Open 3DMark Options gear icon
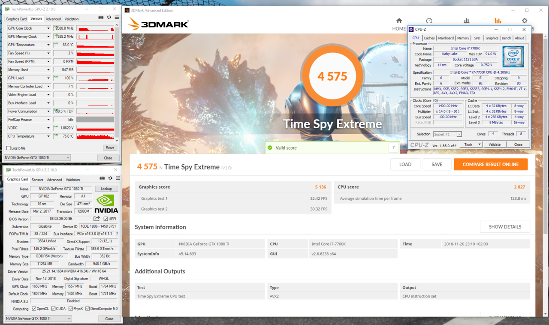This screenshot has height=325, width=549. tap(525, 21)
